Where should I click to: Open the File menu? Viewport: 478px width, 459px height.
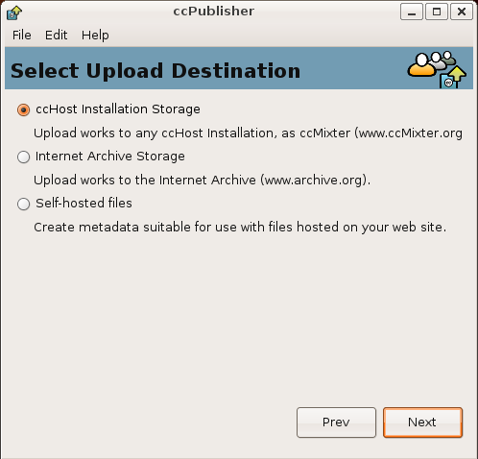[x=22, y=35]
